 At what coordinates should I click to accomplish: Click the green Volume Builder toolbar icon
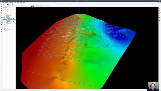coord(7,4)
